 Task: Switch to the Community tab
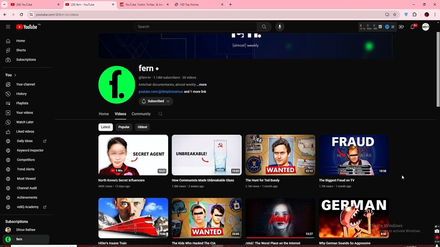coord(141,114)
